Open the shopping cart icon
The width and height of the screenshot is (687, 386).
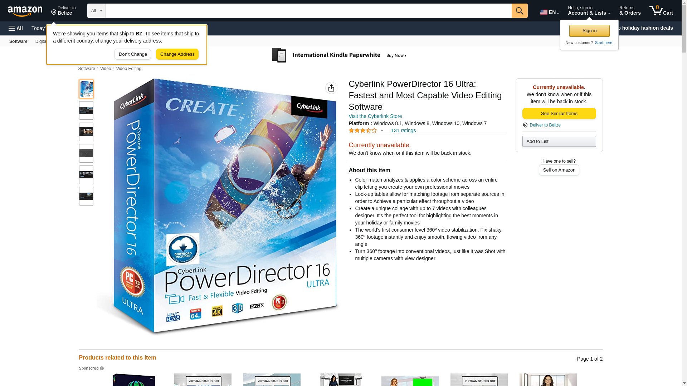point(661,11)
